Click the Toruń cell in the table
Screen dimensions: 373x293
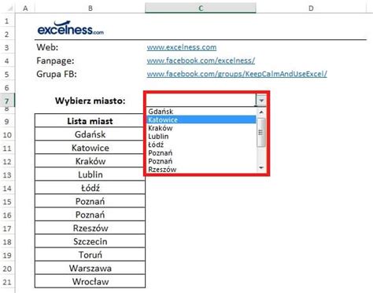[x=90, y=255]
